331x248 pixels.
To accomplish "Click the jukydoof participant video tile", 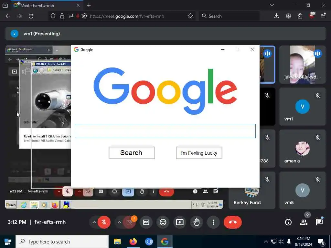I will pyautogui.click(x=302, y=65).
